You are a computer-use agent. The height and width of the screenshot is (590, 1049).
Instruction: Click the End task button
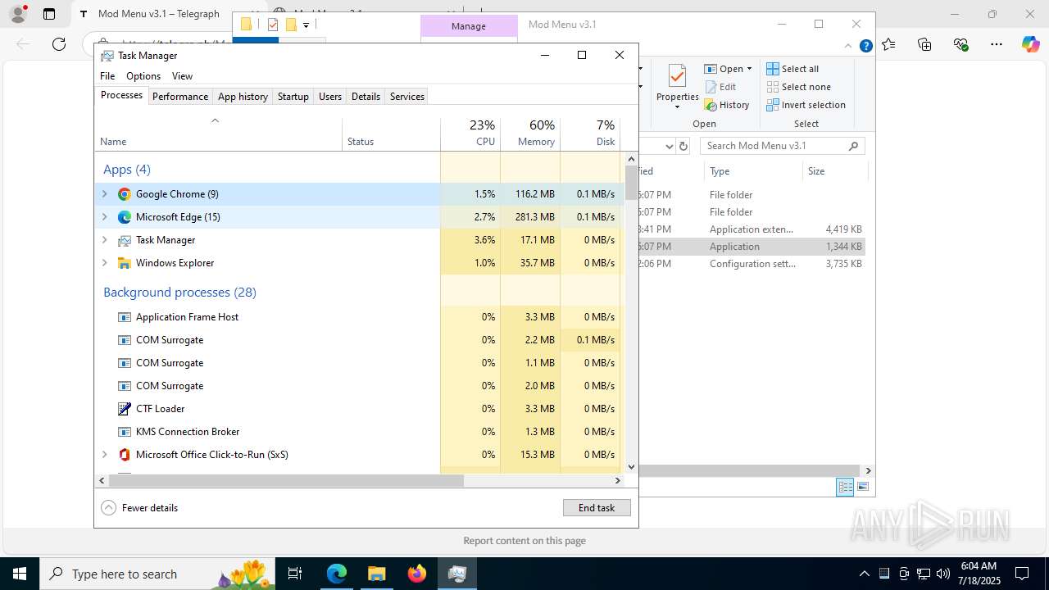pyautogui.click(x=597, y=508)
